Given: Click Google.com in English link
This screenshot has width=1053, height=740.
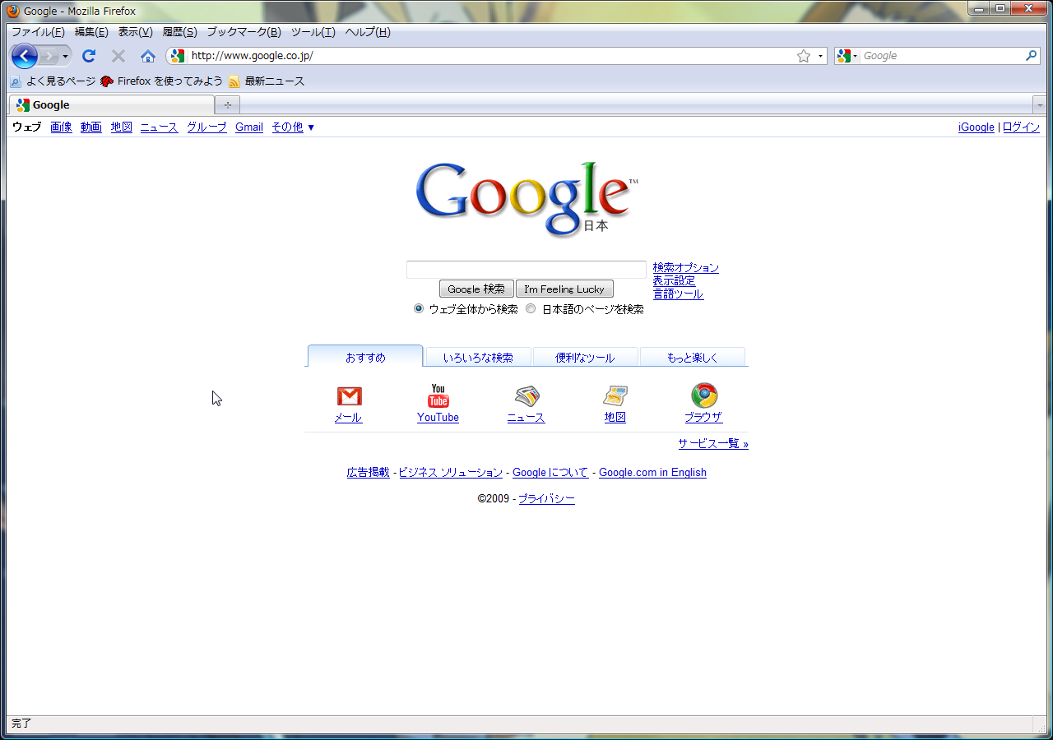Looking at the screenshot, I should 652,472.
